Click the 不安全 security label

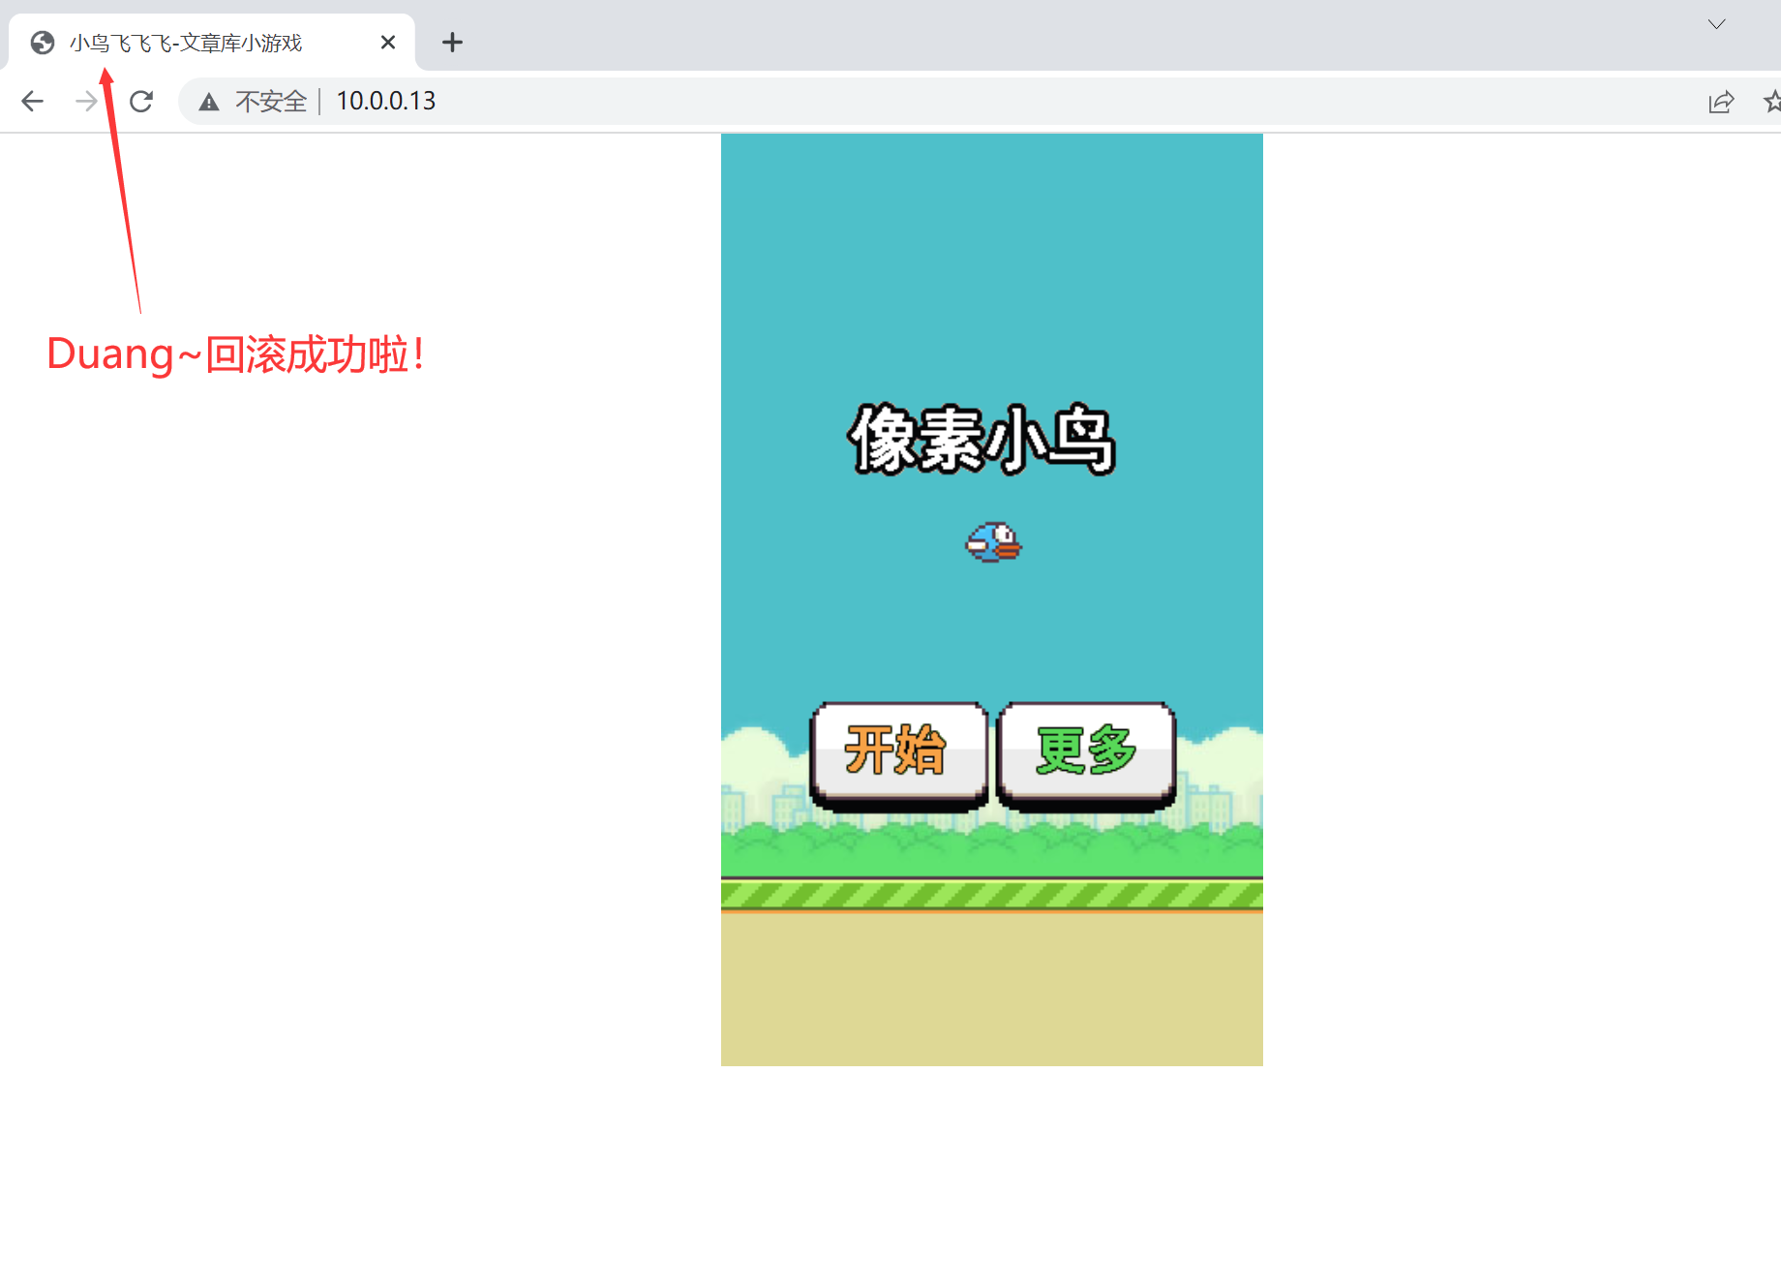point(271,102)
